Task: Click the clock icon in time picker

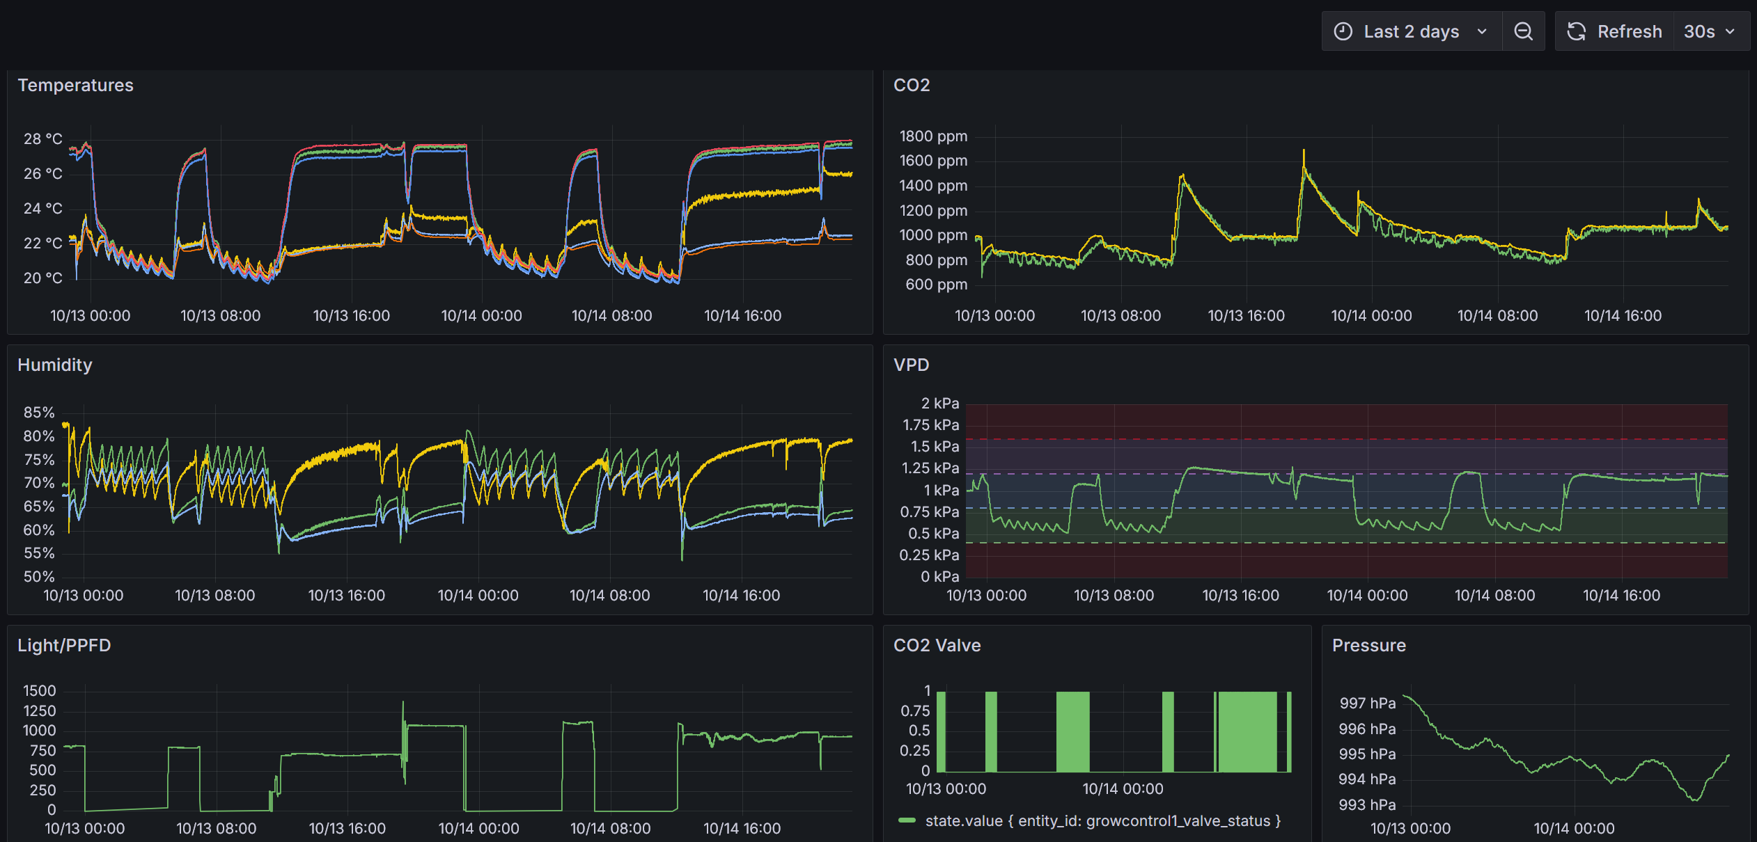Action: pos(1343,31)
